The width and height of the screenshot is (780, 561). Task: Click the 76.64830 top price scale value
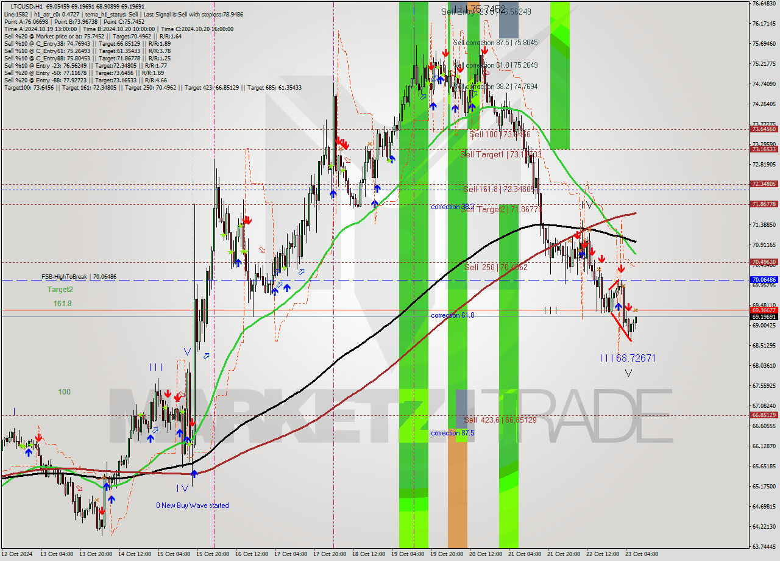click(x=764, y=4)
